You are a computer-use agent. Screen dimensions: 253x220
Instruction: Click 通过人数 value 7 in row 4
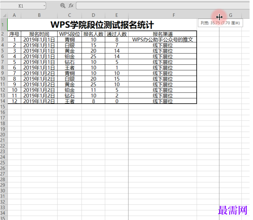click(x=117, y=45)
